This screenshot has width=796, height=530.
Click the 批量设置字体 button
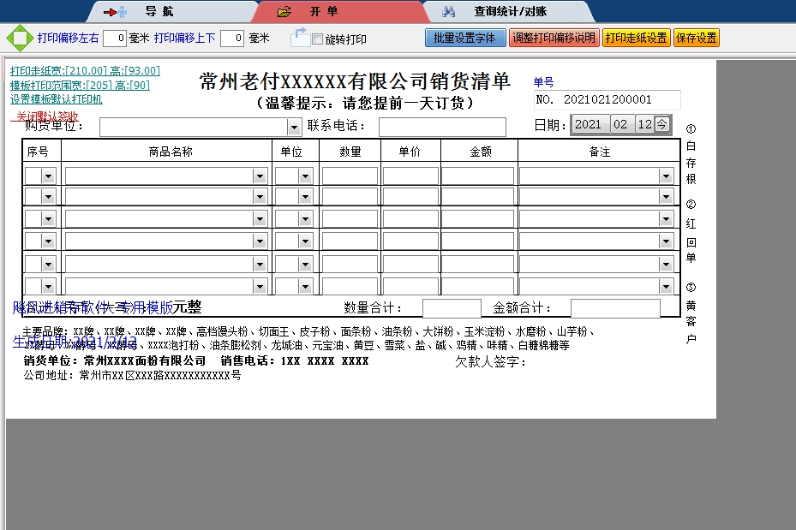coord(464,39)
